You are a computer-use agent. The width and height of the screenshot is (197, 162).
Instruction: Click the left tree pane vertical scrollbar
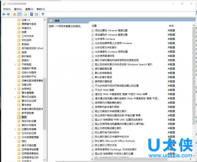45,87
